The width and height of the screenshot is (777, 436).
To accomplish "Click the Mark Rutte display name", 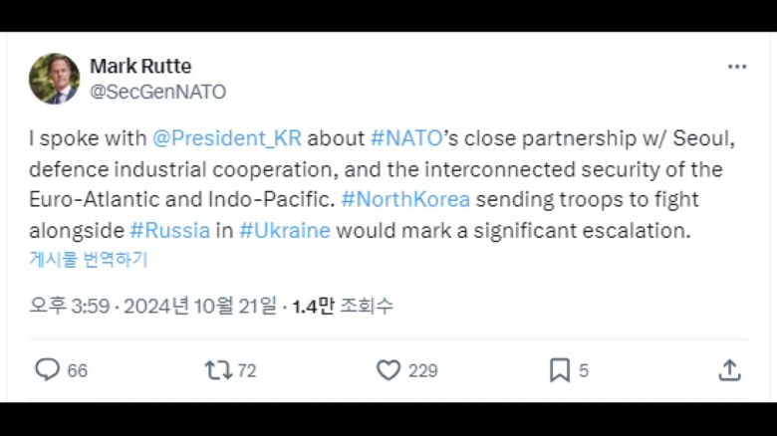I will (140, 67).
